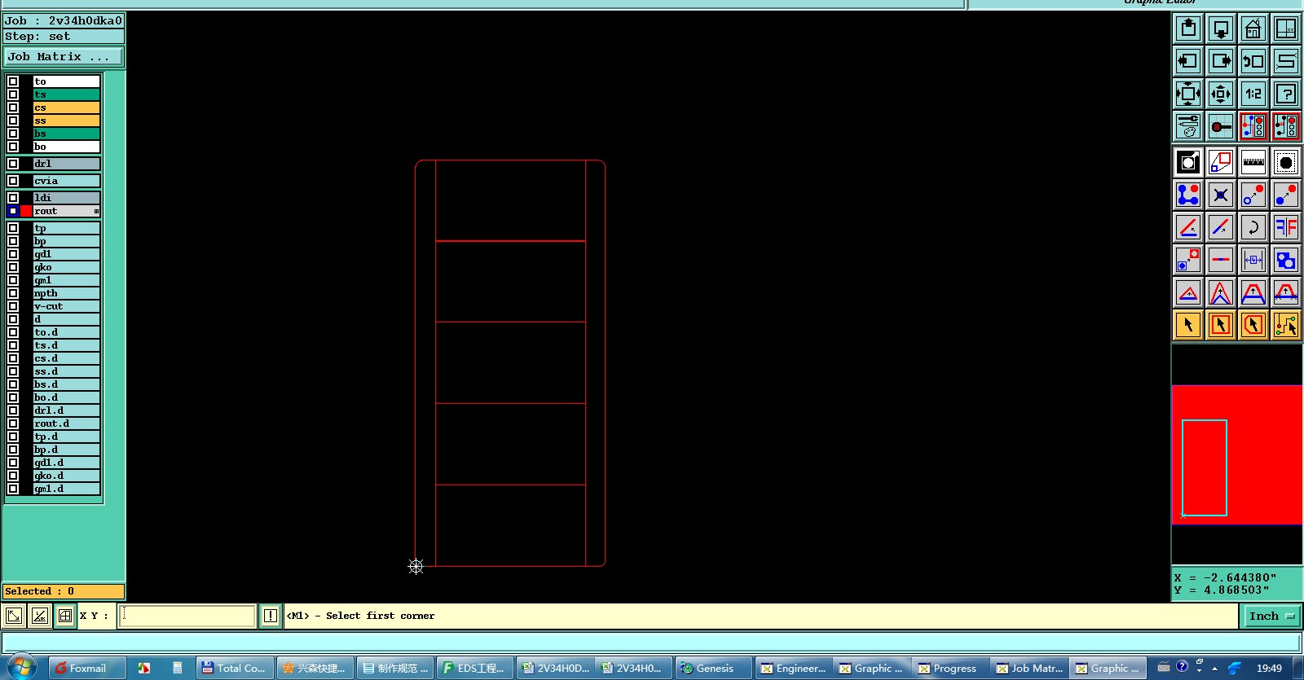Screen dimensions: 1304x680
Task: Click the black circle feature highlight icon
Action: [x=1188, y=162]
